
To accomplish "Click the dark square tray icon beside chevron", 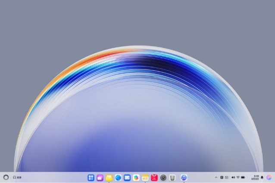I will point(222,177).
